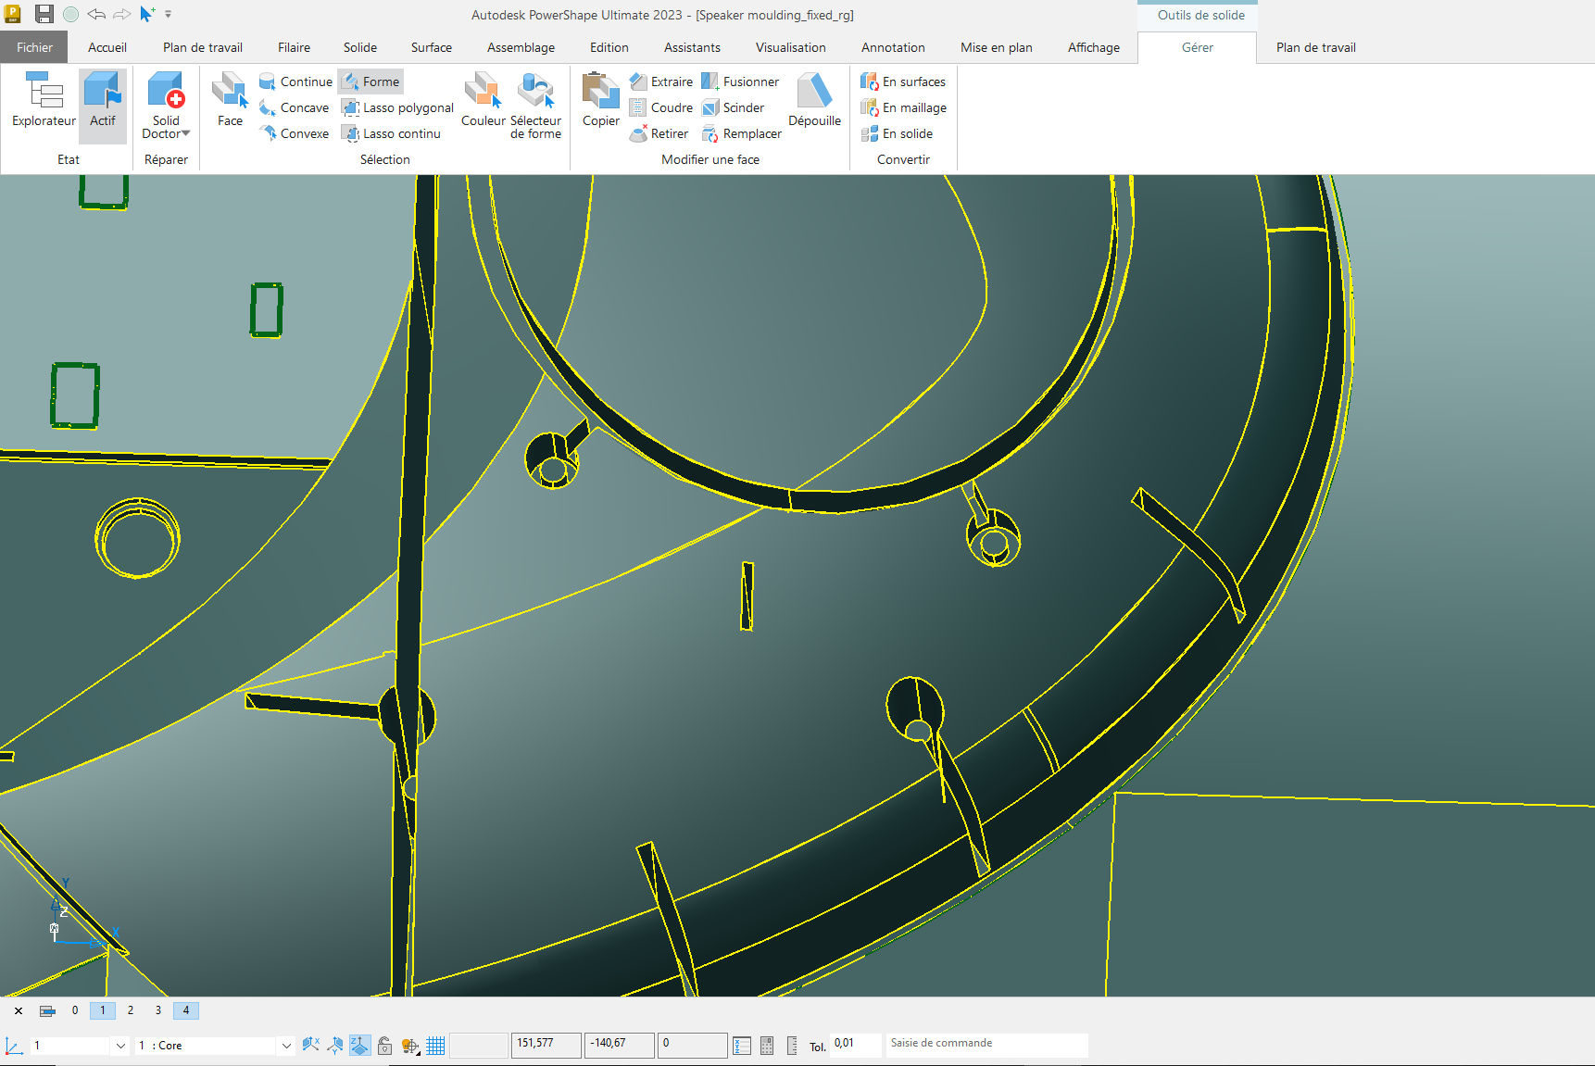Open the '1 : Core' level dropdown
Viewport: 1595px width, 1066px height.
286,1046
